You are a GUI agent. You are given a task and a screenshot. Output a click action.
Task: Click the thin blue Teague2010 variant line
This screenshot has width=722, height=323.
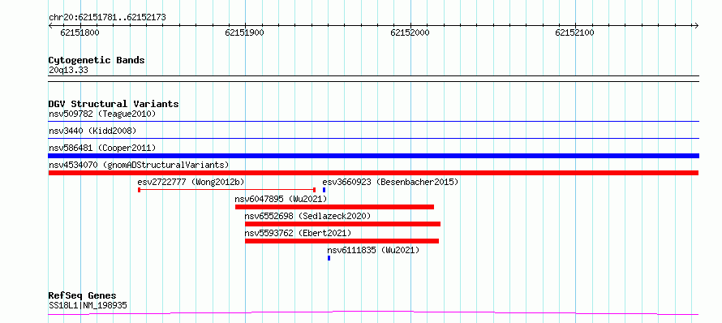pos(373,121)
